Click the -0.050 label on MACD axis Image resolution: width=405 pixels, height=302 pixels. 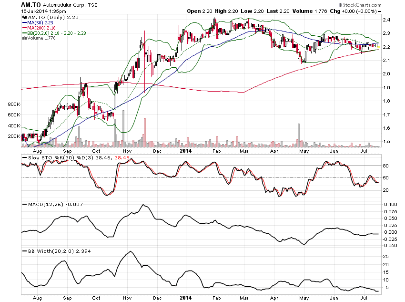point(390,246)
